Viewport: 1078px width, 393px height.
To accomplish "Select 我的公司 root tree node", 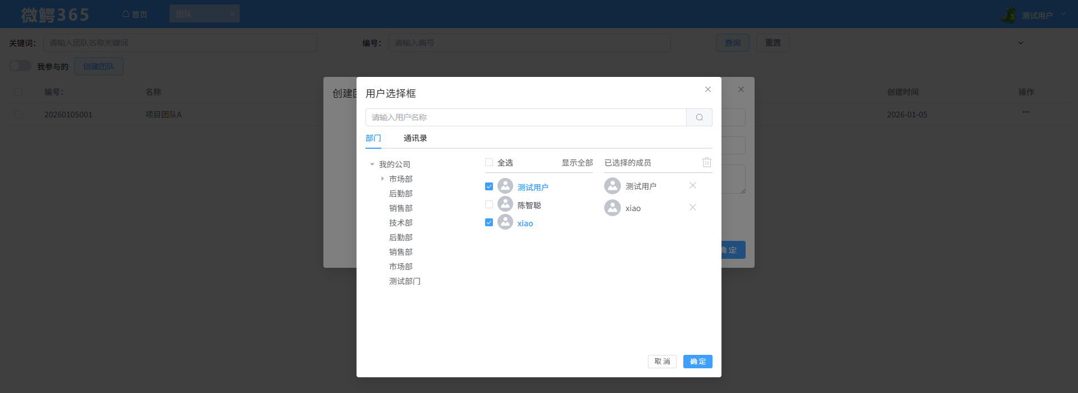I will pyautogui.click(x=395, y=164).
